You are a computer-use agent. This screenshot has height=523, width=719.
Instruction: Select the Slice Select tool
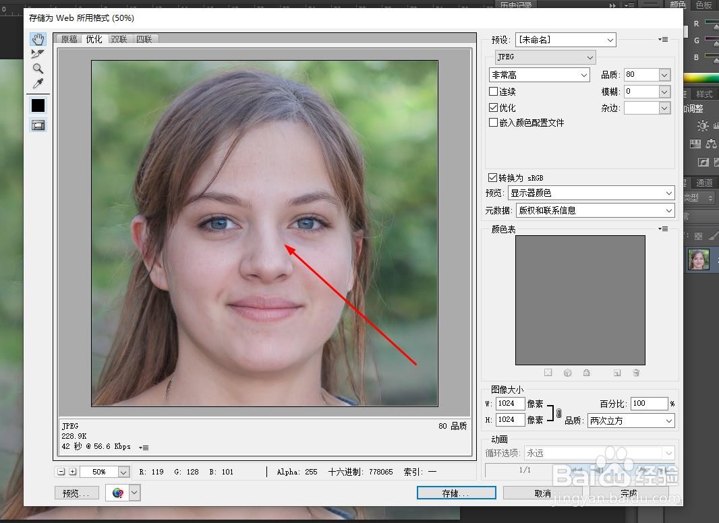coord(38,54)
